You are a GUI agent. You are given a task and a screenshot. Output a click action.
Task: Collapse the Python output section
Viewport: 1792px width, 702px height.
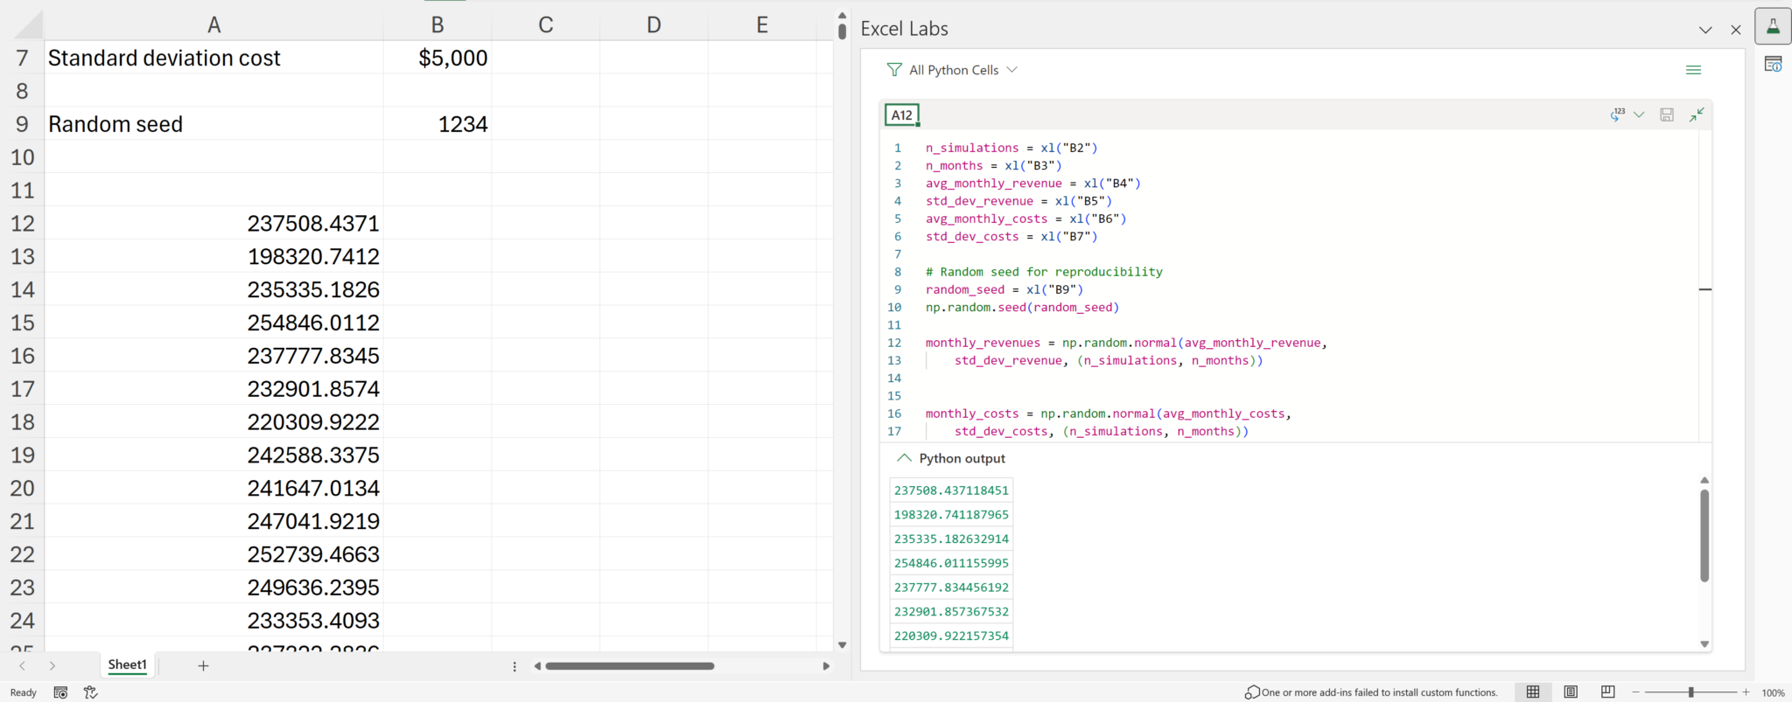(x=904, y=458)
